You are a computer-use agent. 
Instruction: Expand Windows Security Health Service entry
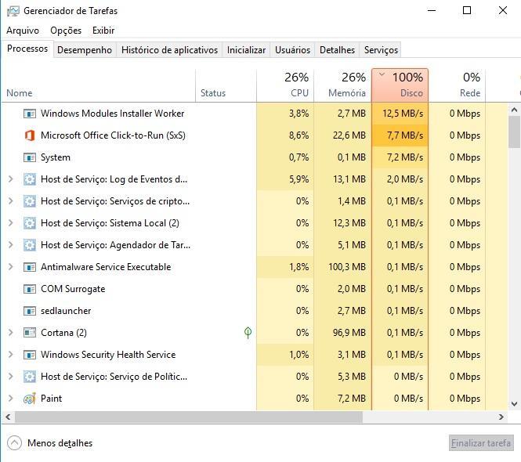(11, 355)
